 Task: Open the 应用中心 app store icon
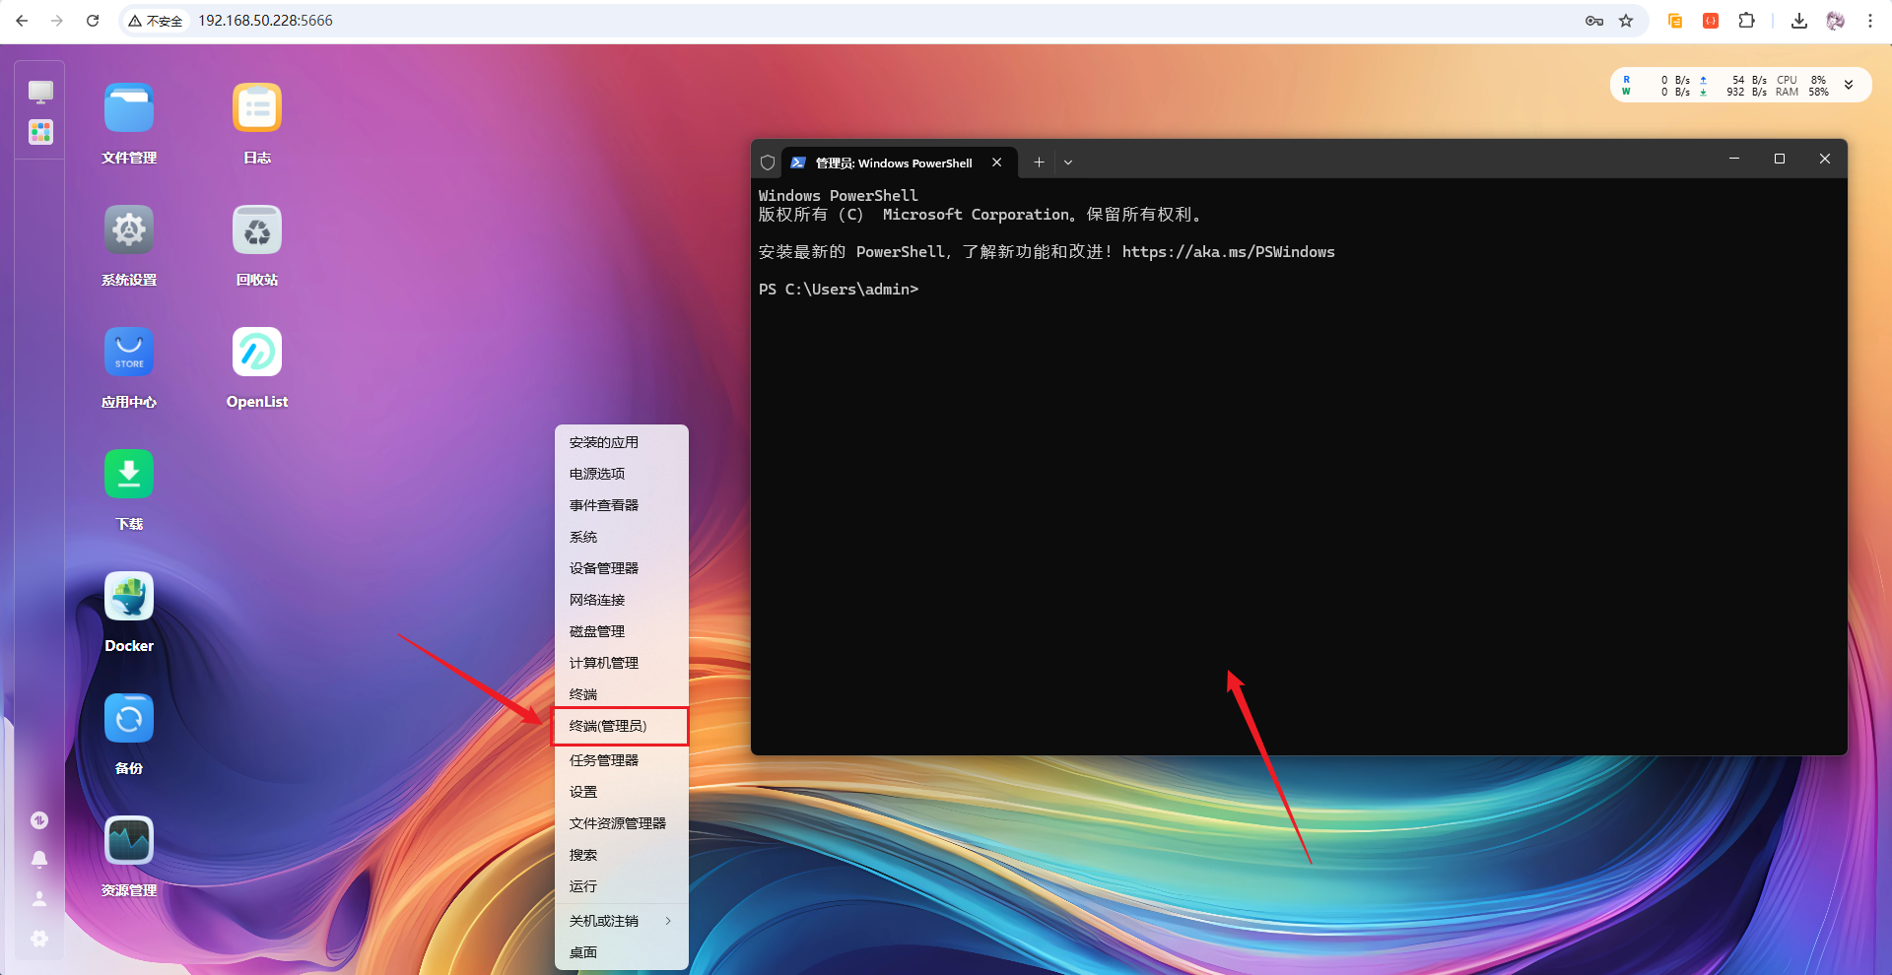pos(129,353)
